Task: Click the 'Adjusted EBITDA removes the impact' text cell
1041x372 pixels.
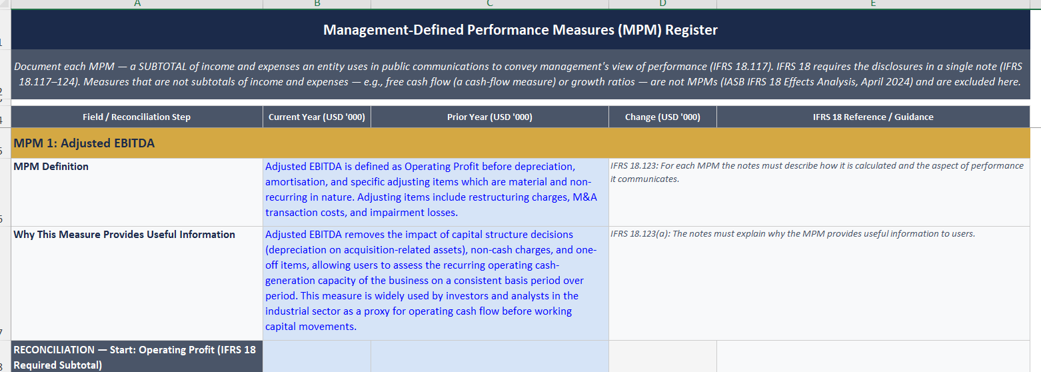Action: [x=436, y=283]
